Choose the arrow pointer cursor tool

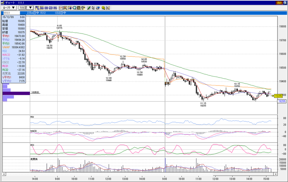point(93,8)
